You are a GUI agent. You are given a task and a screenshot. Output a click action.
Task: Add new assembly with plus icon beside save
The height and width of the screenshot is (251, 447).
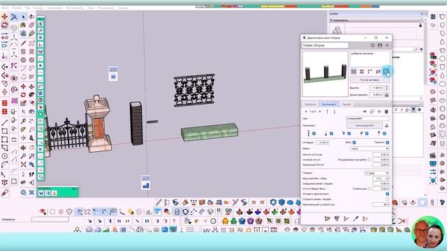pyautogui.click(x=387, y=45)
